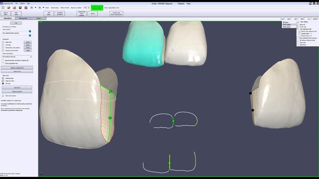
Task: Click the application logo icon in title bar
Action: [1, 3]
